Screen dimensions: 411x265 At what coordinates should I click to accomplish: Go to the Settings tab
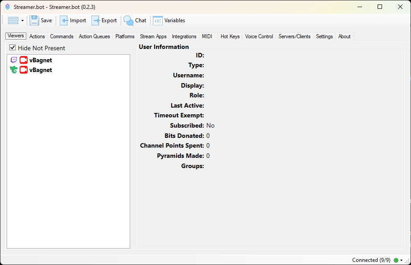tap(324, 36)
